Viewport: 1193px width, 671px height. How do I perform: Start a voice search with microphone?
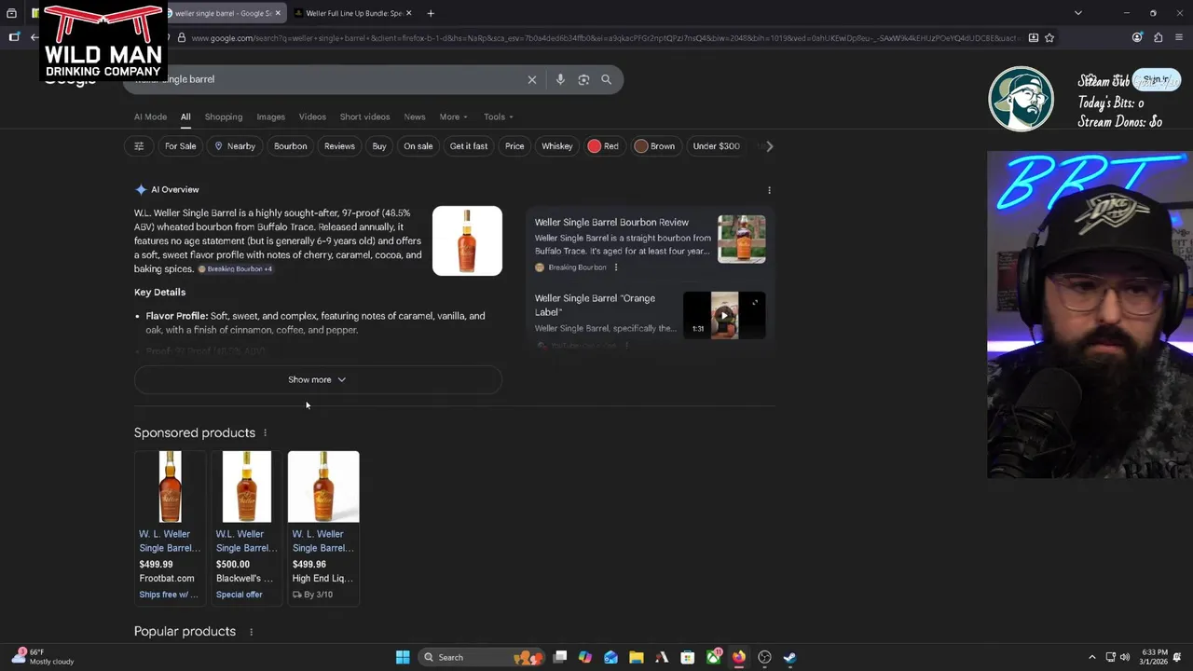(x=560, y=80)
